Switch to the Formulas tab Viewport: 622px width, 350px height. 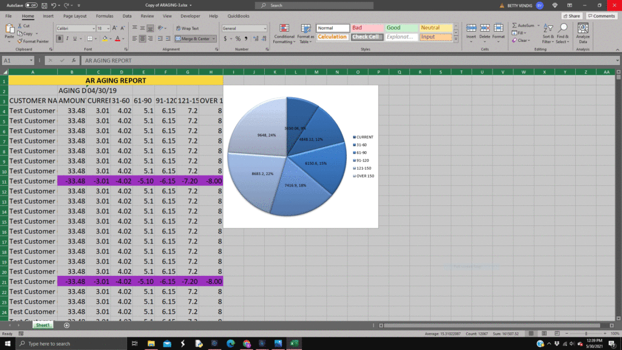click(104, 16)
